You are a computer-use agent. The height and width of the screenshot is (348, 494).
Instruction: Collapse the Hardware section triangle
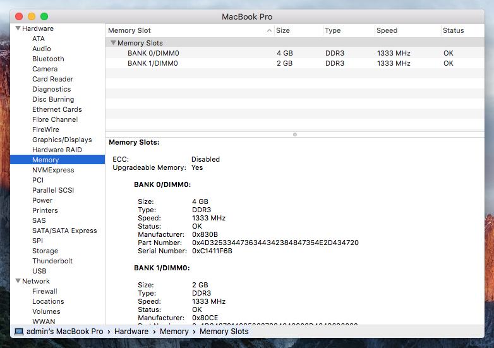click(x=18, y=28)
